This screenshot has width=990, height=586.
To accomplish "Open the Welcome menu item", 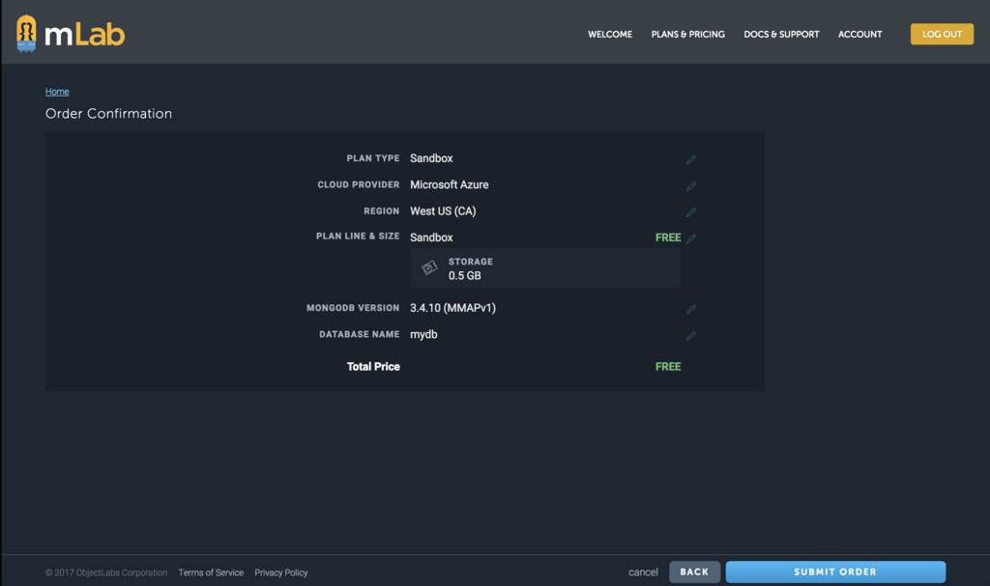I will tap(610, 34).
